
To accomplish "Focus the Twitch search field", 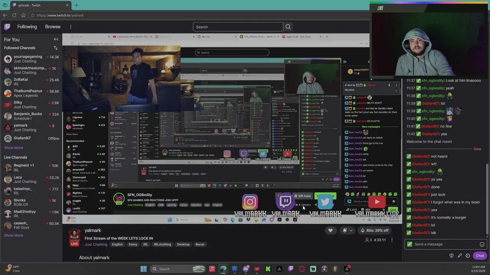I will tap(238, 27).
